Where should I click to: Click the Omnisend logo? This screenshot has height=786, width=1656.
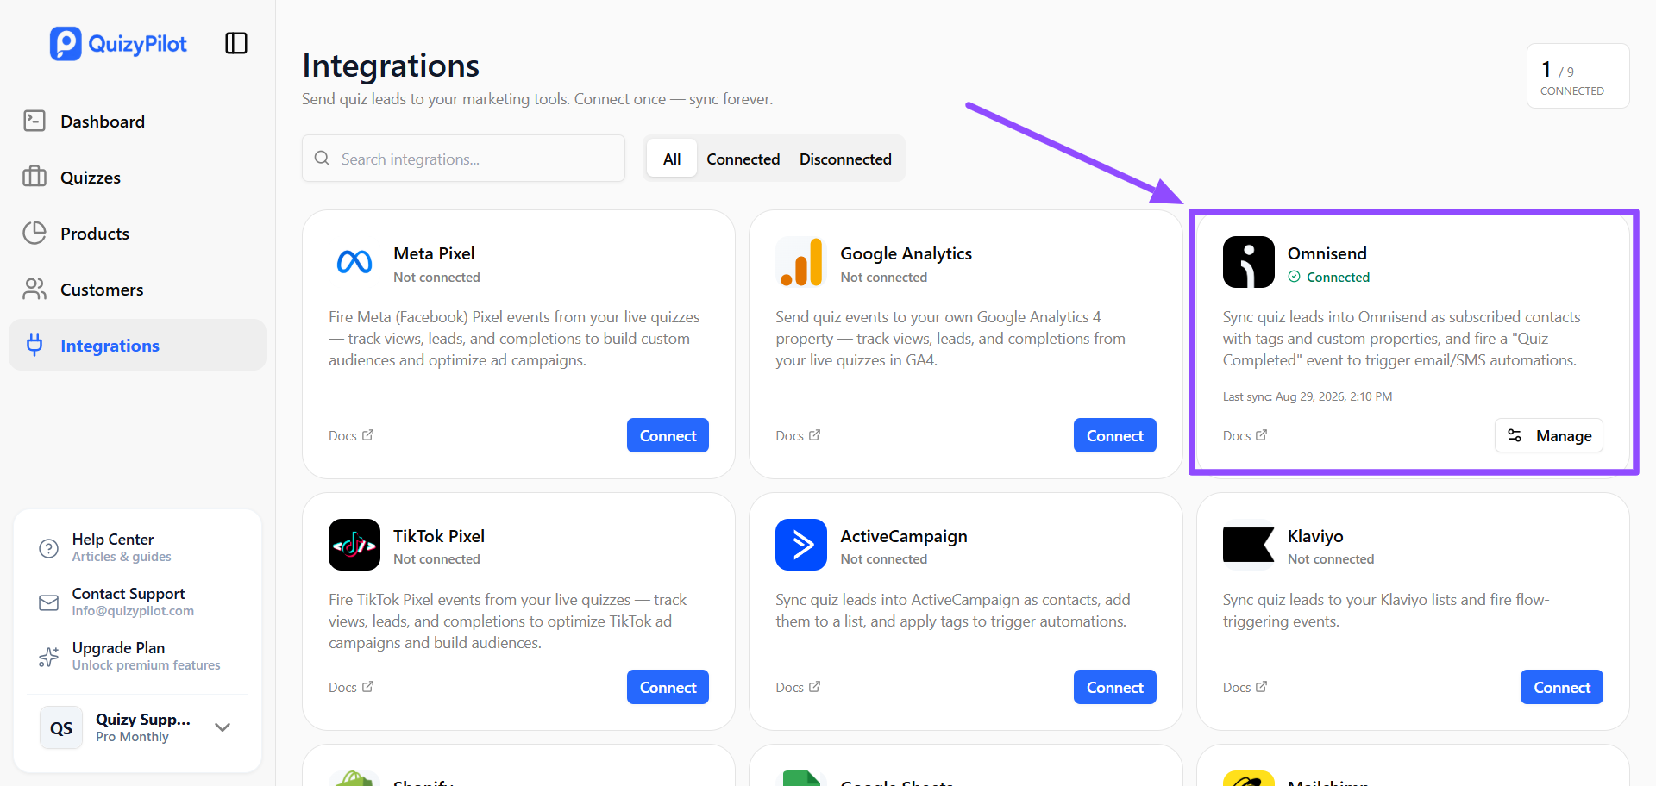[1248, 262]
